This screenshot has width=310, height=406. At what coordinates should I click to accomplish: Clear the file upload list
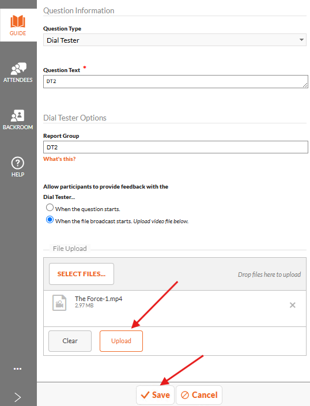(70, 341)
